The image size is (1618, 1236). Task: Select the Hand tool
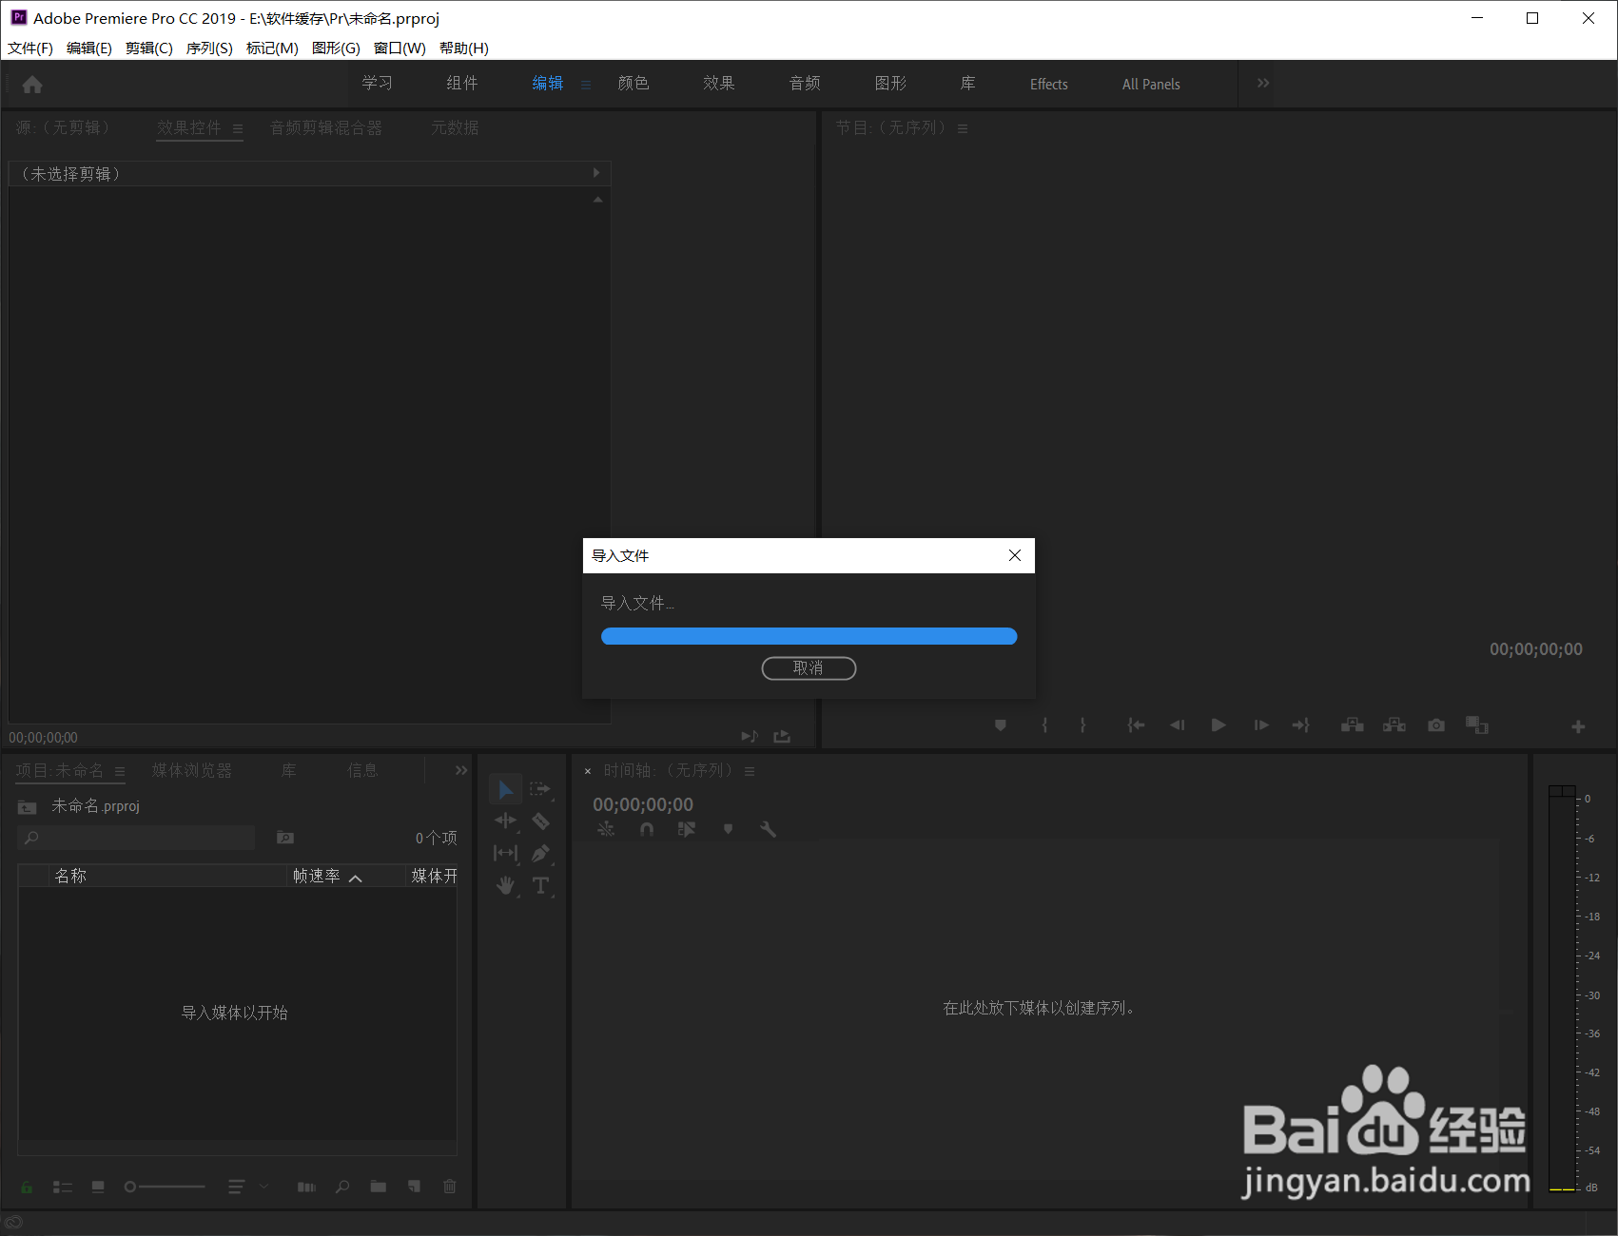[x=506, y=886]
